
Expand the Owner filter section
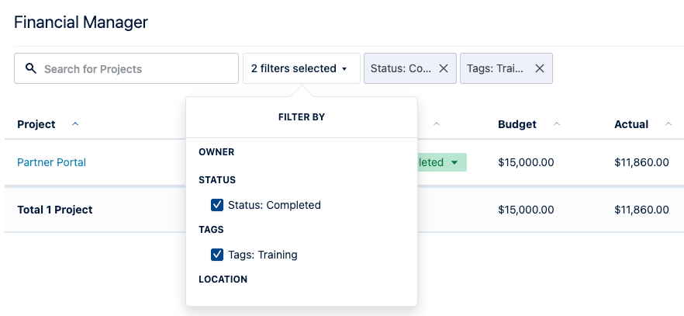click(x=216, y=152)
